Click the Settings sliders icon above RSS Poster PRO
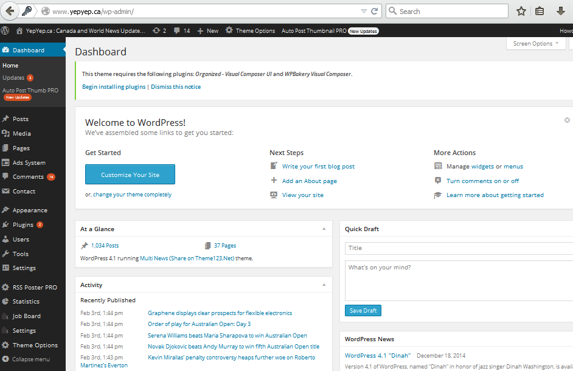 5,268
